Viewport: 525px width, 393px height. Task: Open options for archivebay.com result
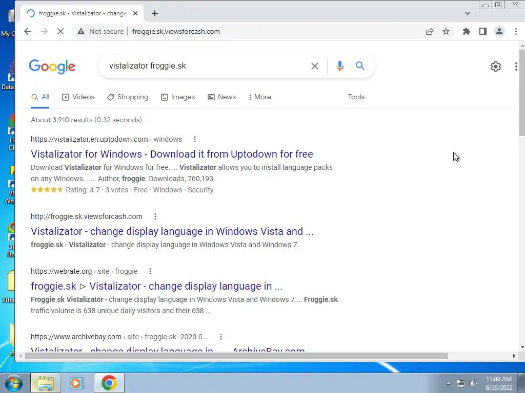pyautogui.click(x=220, y=337)
